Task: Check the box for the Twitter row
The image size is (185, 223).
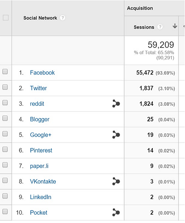Action: 5,87
